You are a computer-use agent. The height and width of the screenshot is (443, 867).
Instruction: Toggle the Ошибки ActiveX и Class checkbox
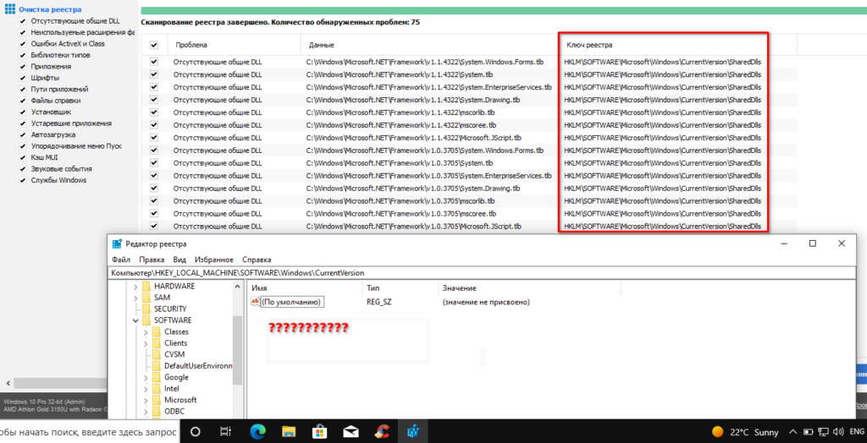pos(23,44)
